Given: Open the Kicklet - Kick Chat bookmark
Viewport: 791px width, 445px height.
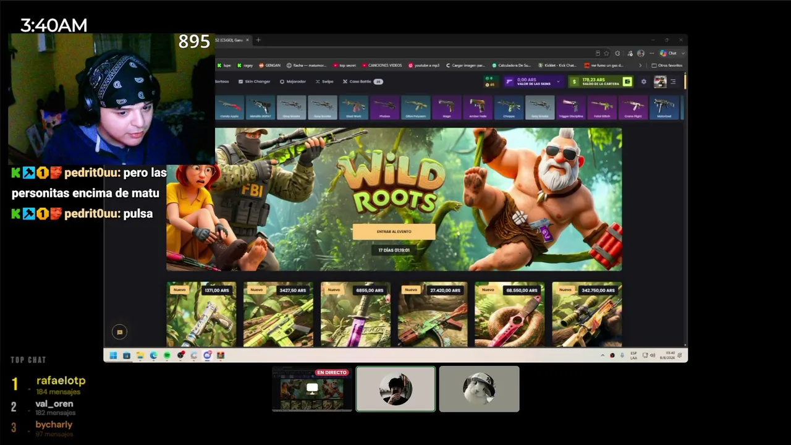Looking at the screenshot, I should point(557,65).
